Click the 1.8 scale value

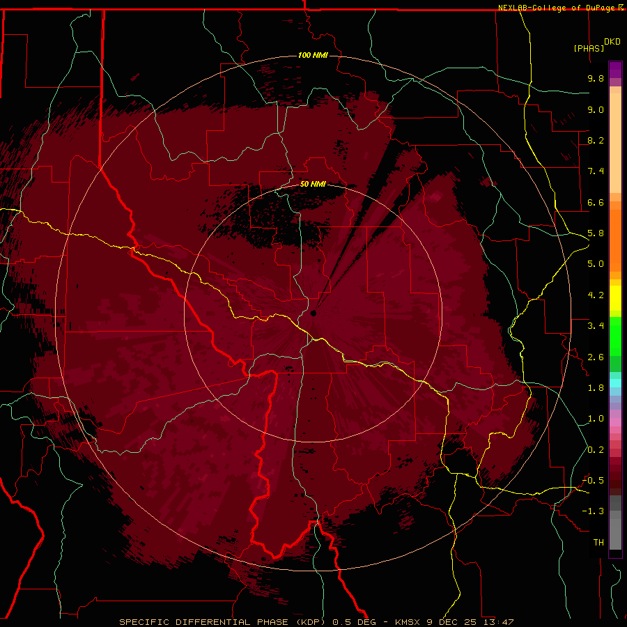tap(596, 388)
